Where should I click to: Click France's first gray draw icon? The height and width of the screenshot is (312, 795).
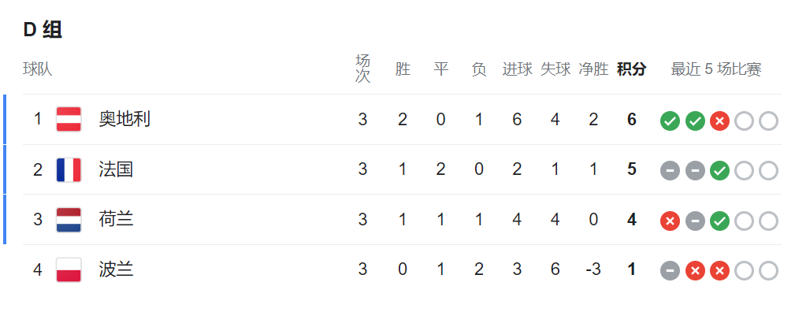(670, 171)
